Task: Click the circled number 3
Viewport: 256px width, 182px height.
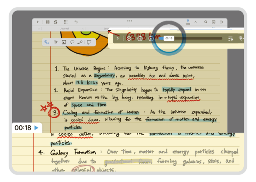Action: [54, 112]
